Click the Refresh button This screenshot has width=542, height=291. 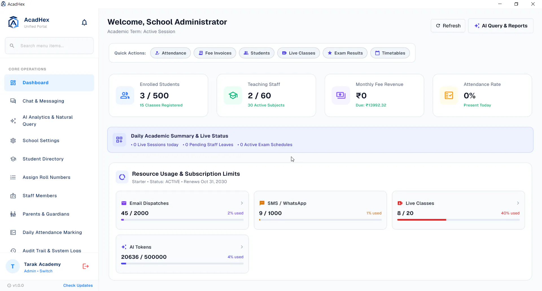[448, 26]
